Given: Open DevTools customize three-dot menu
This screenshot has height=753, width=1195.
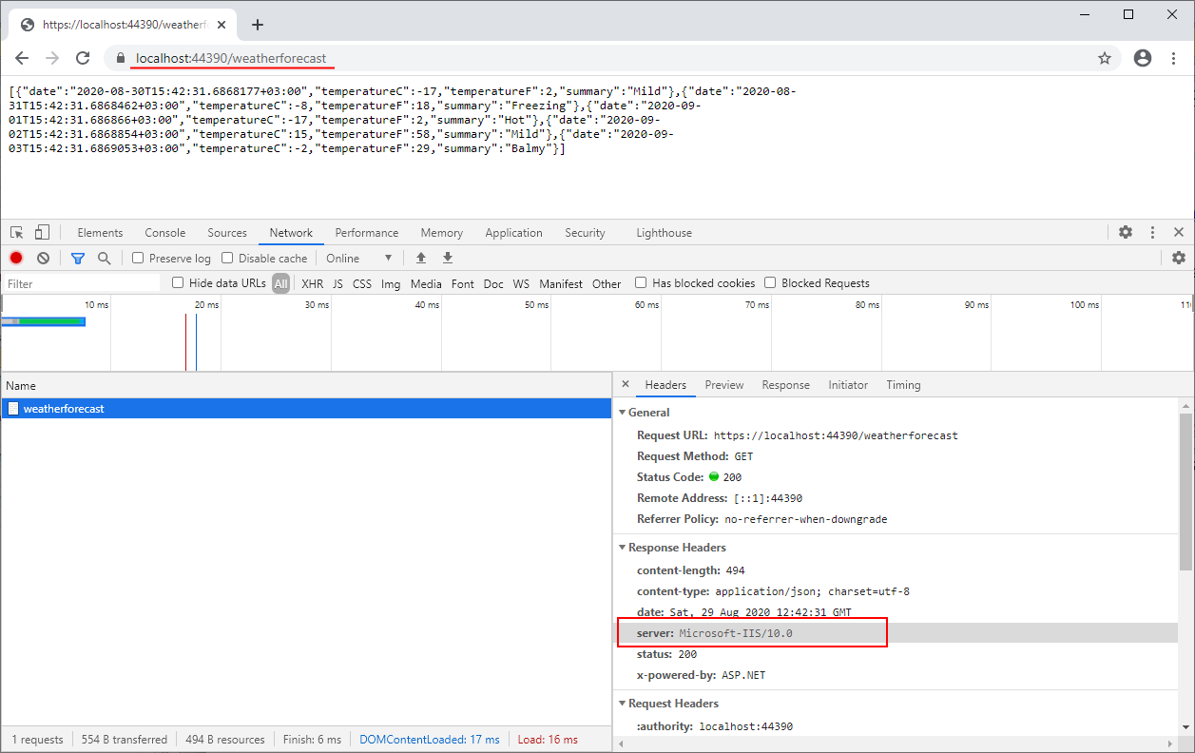Looking at the screenshot, I should (x=1152, y=232).
